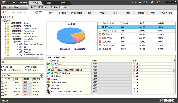Click the # toolbar button
This screenshot has height=103, width=178.
point(10,13)
